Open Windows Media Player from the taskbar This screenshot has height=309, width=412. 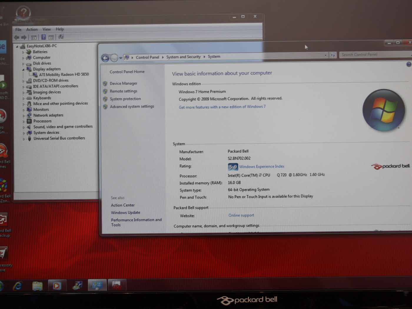pyautogui.click(x=57, y=285)
